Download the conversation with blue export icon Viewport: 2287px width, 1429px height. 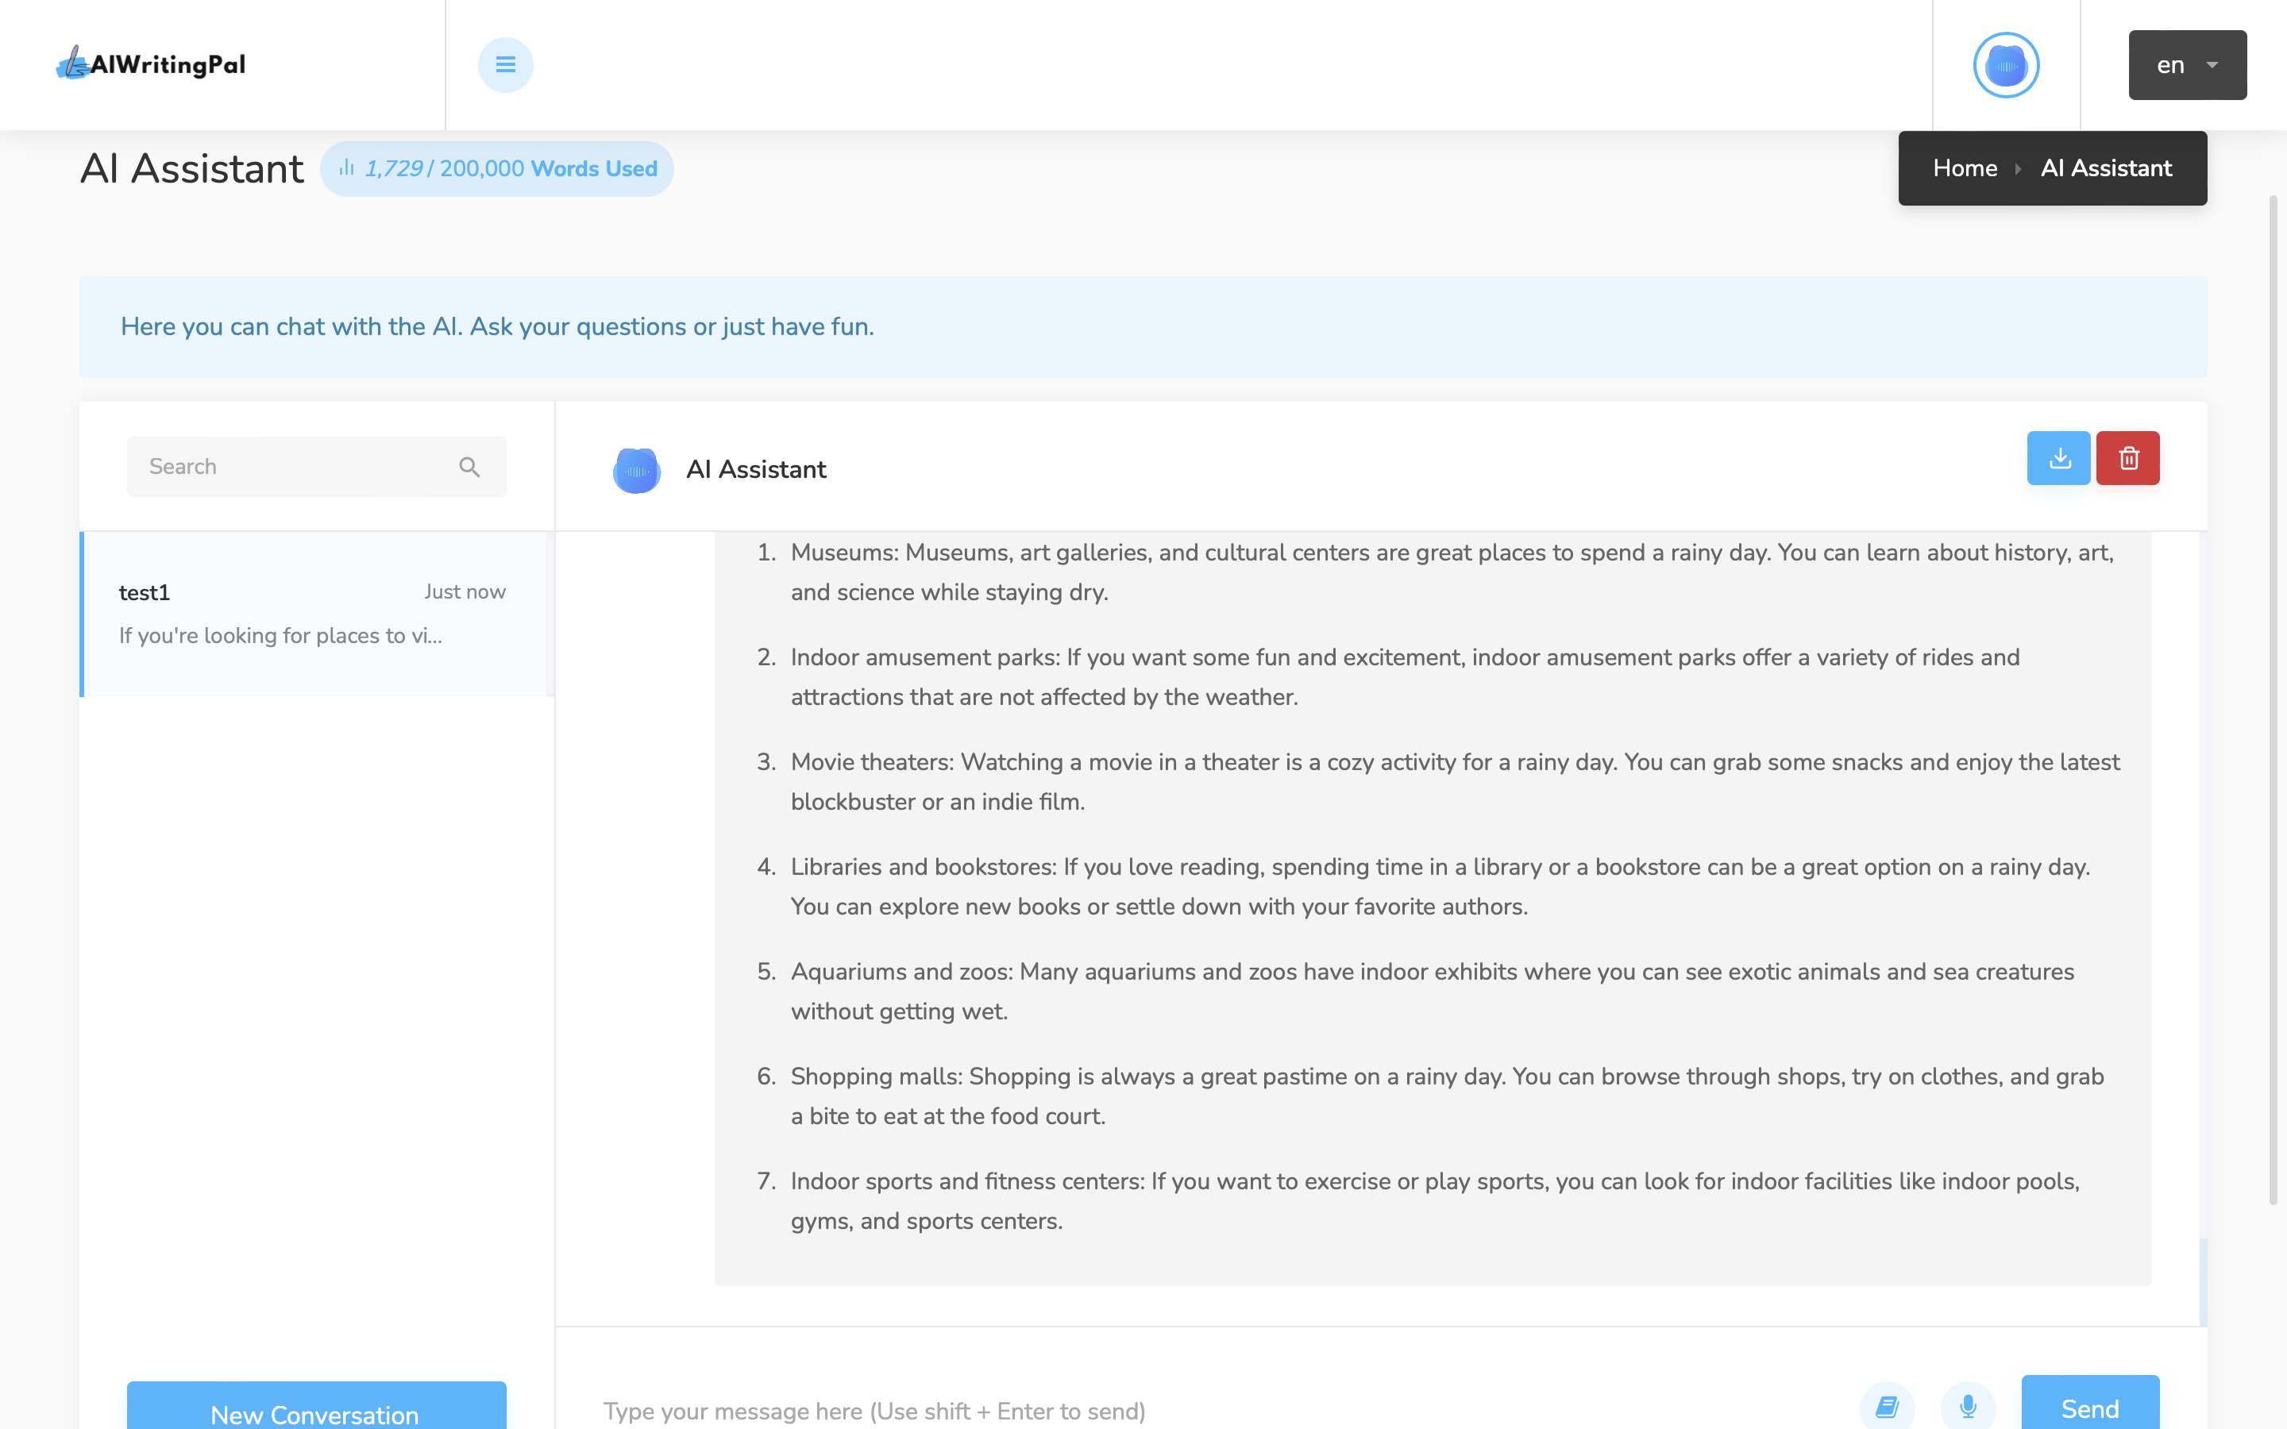click(2058, 458)
